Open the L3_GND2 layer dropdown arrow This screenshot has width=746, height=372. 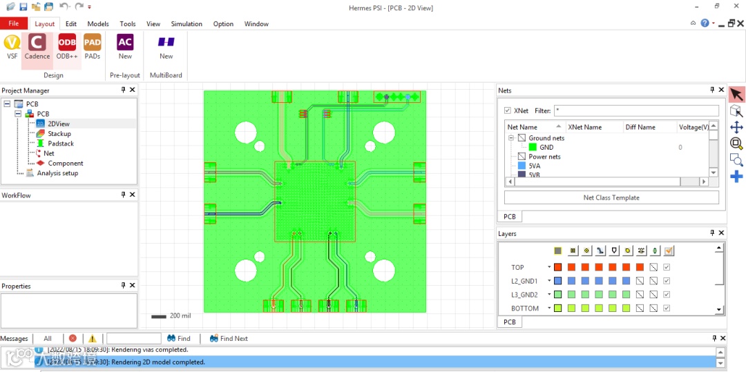tap(550, 295)
